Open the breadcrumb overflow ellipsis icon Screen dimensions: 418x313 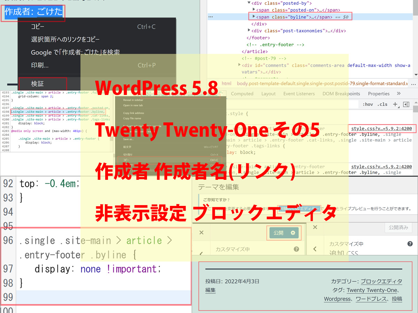pyautogui.click(x=413, y=83)
